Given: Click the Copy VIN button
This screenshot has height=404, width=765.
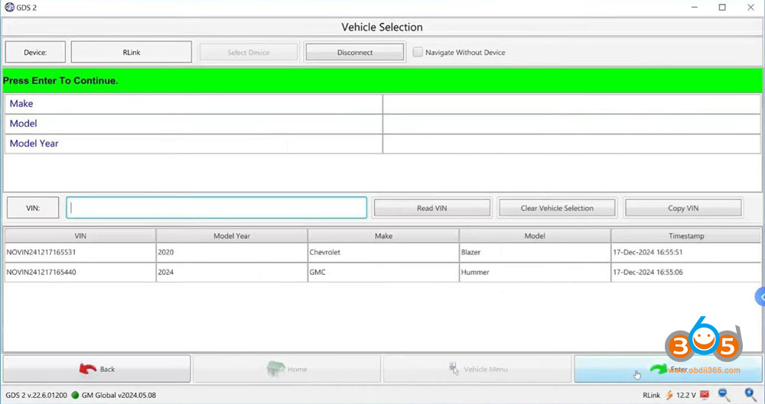Looking at the screenshot, I should click(682, 208).
